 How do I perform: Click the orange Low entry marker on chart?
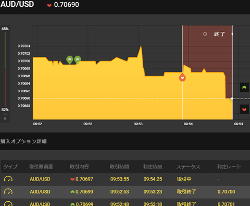click(x=182, y=77)
